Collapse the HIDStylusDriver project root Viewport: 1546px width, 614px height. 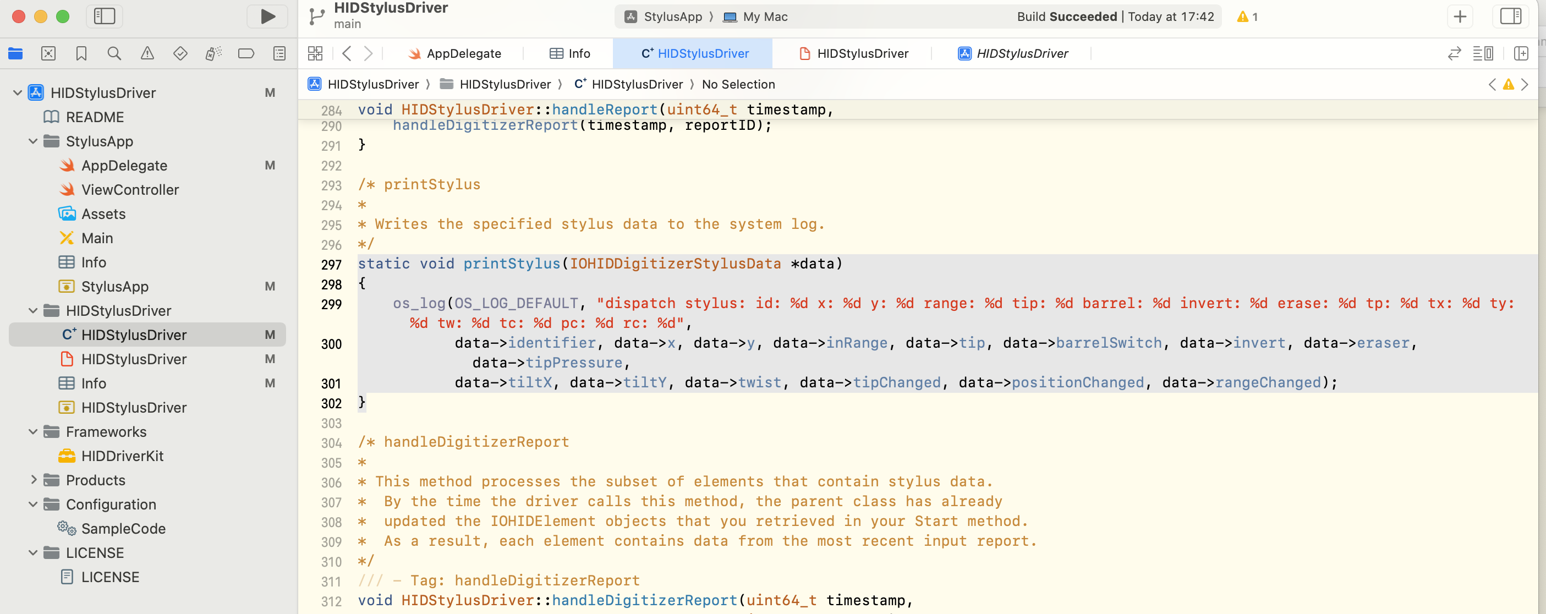click(18, 93)
